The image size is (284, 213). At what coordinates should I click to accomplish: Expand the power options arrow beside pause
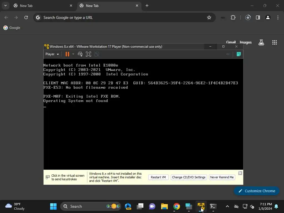[x=73, y=54]
